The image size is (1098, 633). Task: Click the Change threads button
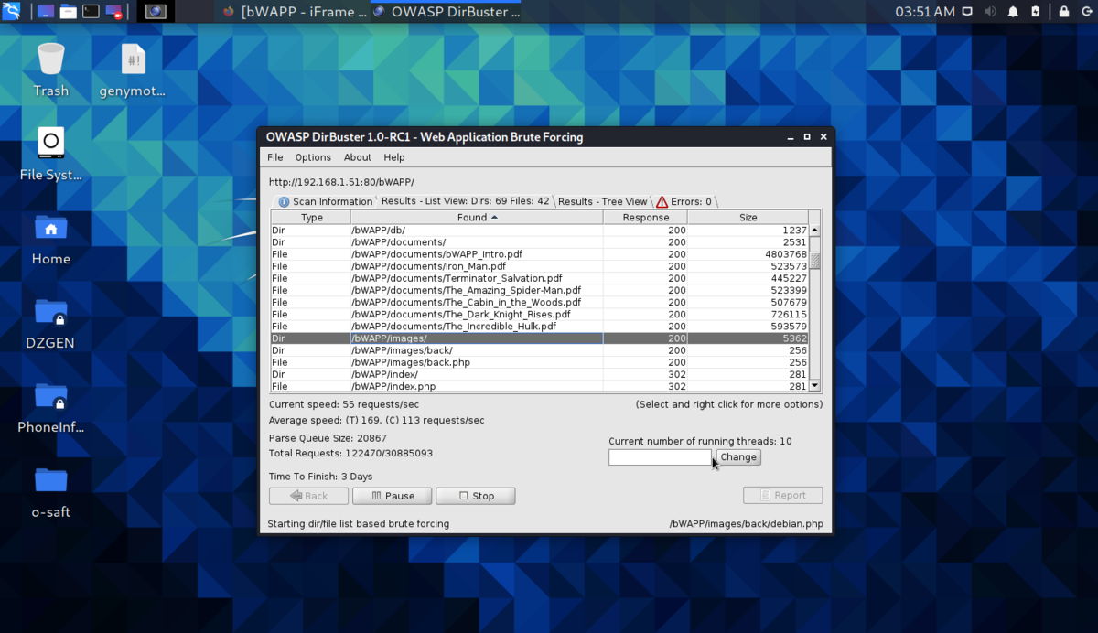tap(737, 457)
